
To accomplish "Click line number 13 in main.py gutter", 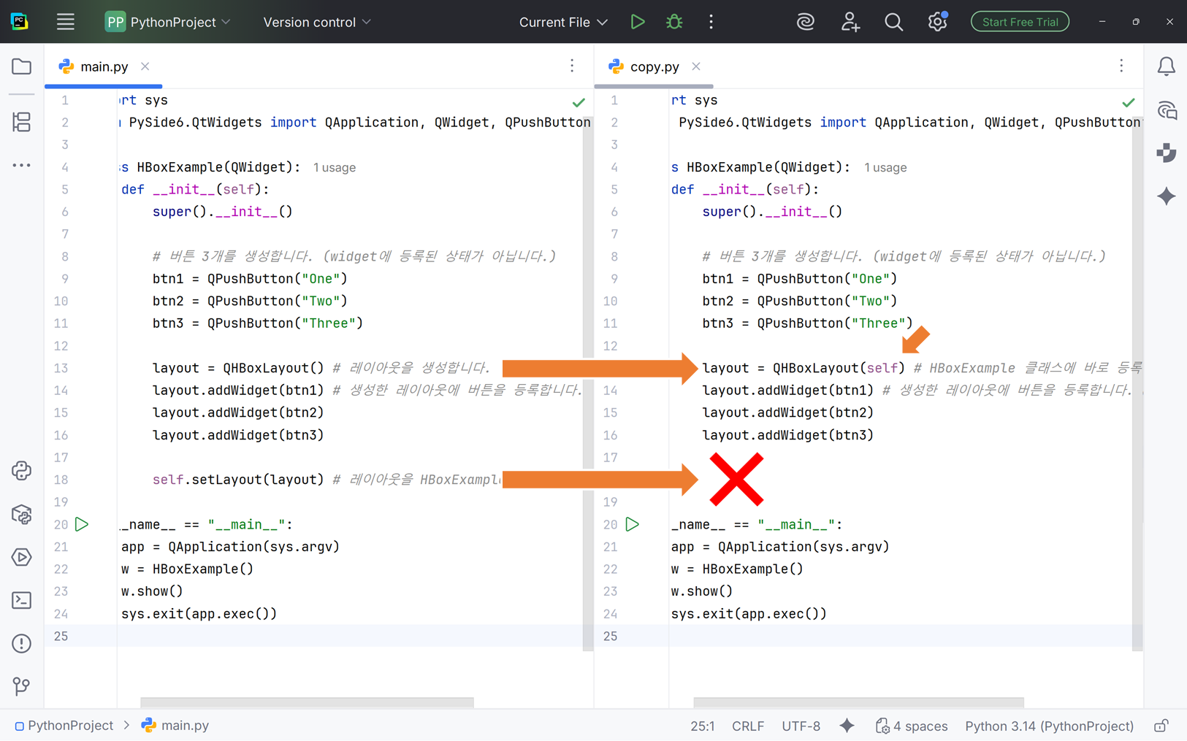I will (61, 368).
